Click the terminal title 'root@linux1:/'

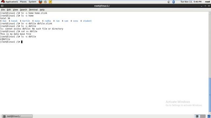[102, 6]
